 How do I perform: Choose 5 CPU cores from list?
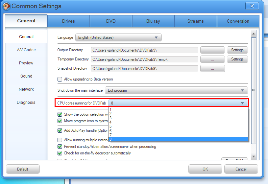coord(178,126)
